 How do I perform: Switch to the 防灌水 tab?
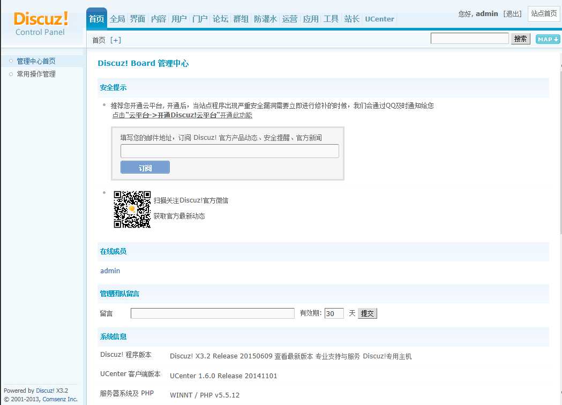266,19
